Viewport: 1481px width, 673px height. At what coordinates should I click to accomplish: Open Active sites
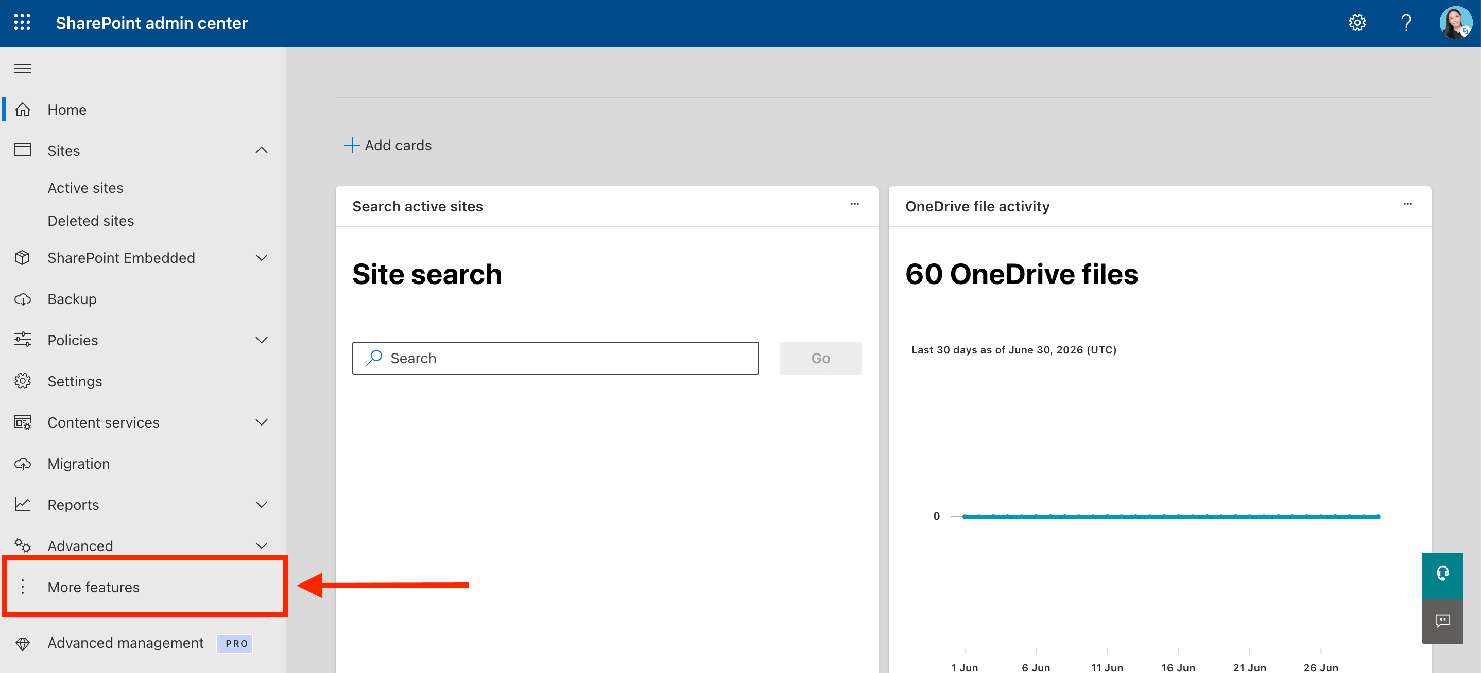point(85,188)
